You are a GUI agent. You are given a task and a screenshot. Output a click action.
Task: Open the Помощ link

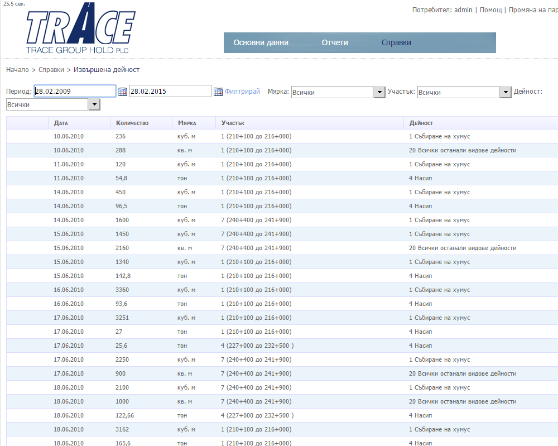pos(490,10)
